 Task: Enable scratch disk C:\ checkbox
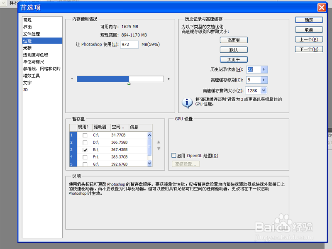click(85, 135)
